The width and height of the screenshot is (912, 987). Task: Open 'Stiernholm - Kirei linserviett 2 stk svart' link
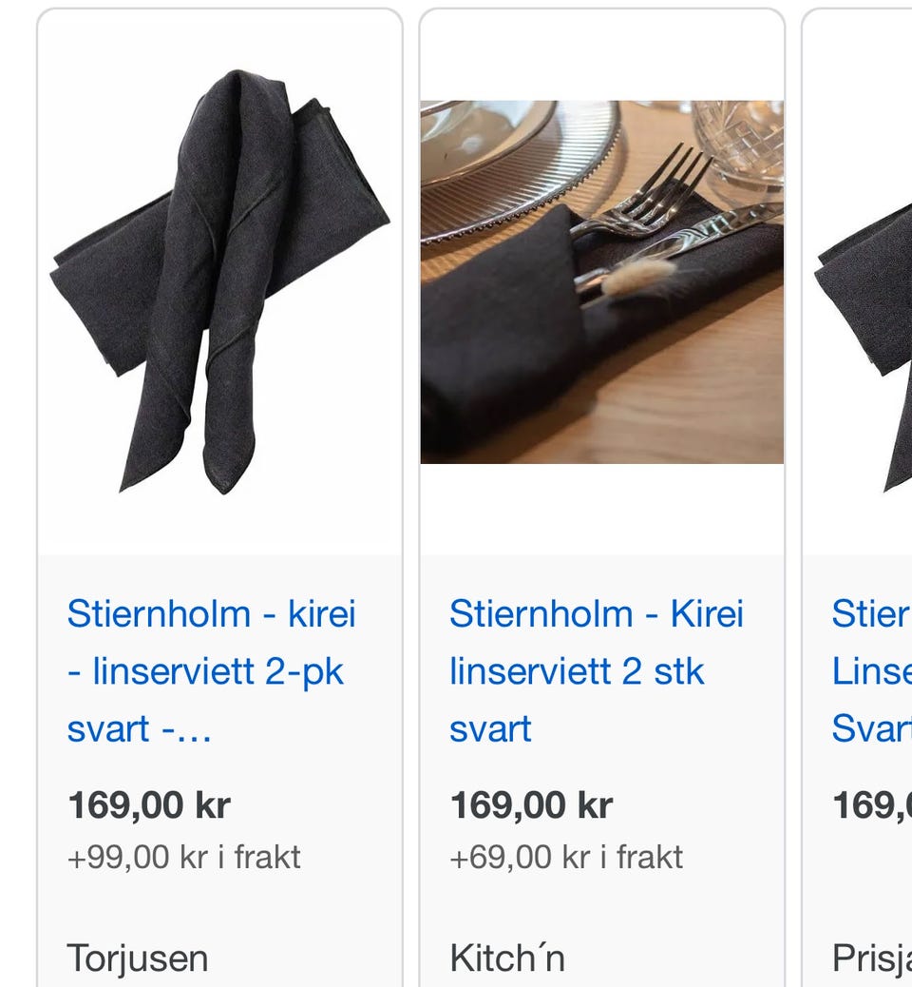pos(597,671)
